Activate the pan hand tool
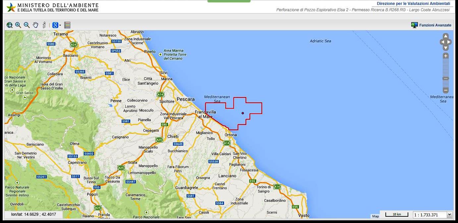 pos(35,25)
